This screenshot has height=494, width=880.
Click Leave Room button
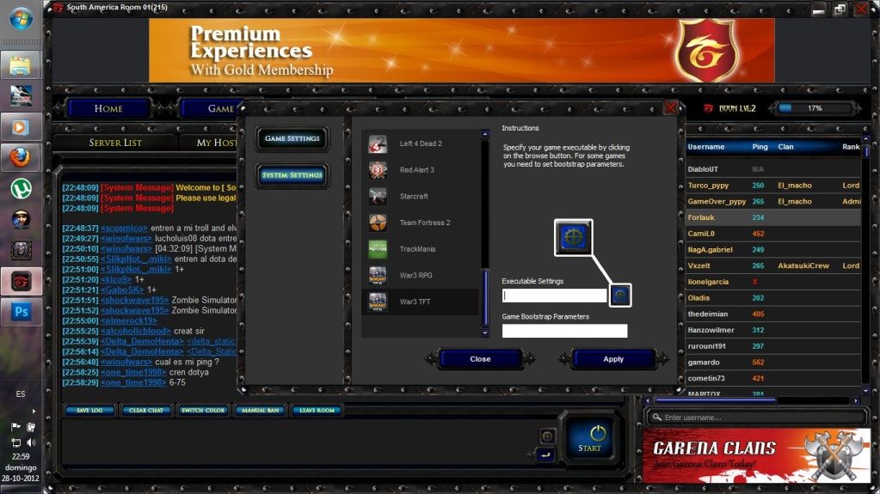coord(317,411)
